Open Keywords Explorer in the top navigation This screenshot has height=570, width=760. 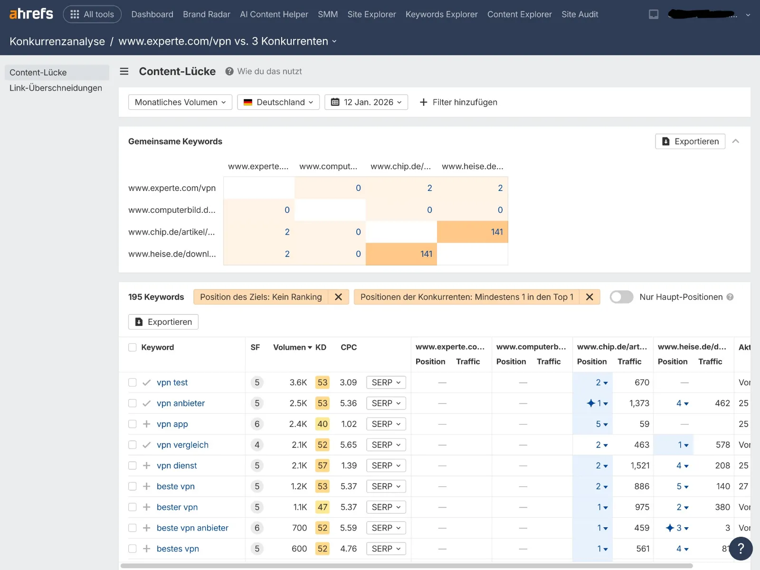pos(442,14)
